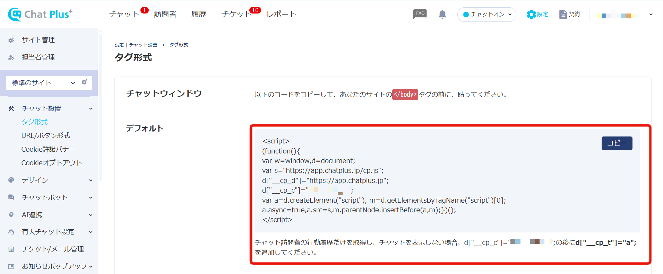663x274 pixels.
Task: Go to the レポート tab
Action: pyautogui.click(x=281, y=14)
